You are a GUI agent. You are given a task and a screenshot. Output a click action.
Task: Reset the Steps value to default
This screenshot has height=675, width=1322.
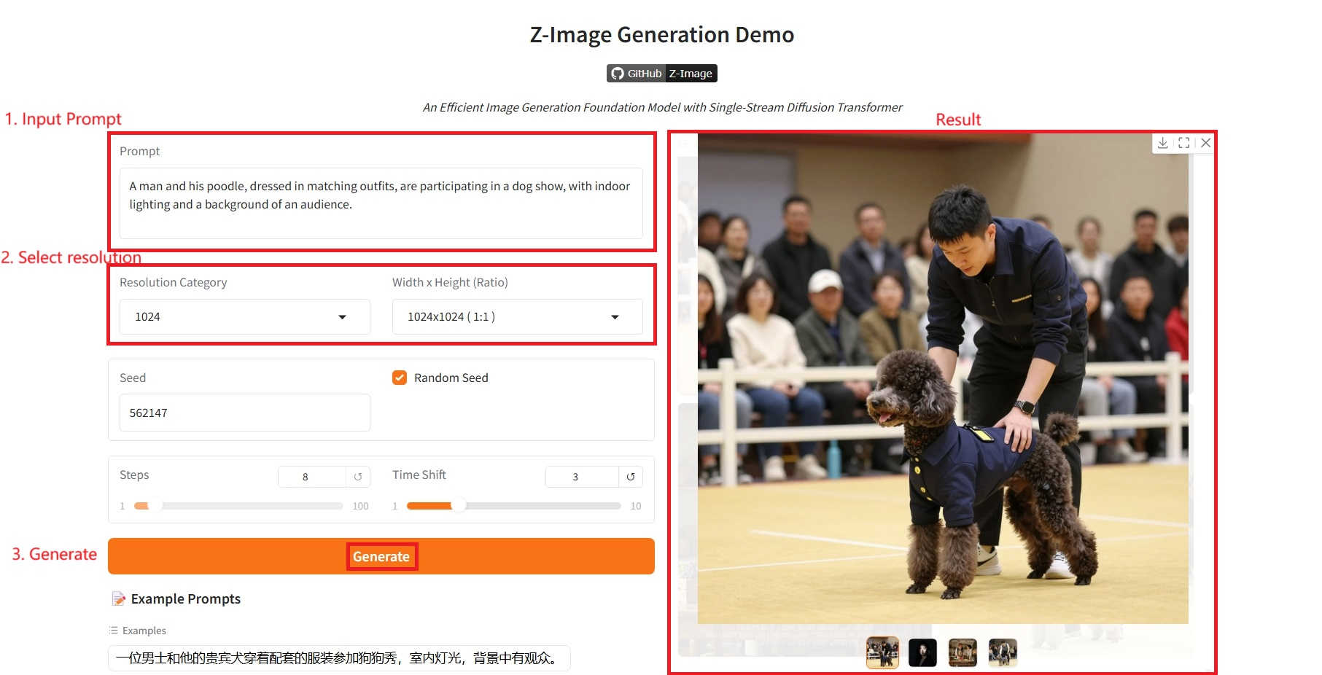(358, 477)
